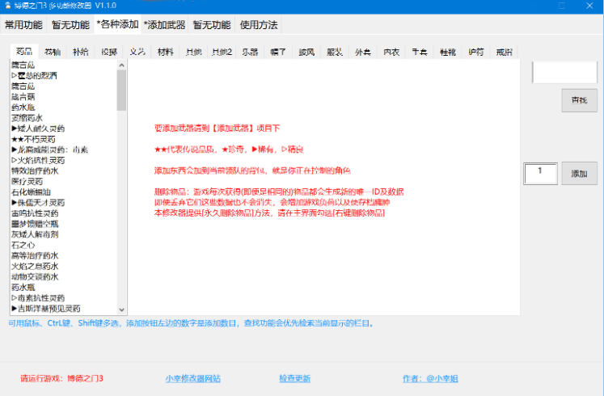Screen dimensions: 604x396
Task: Choose 高等治疗药水 in the list
Action: [x=64, y=255]
